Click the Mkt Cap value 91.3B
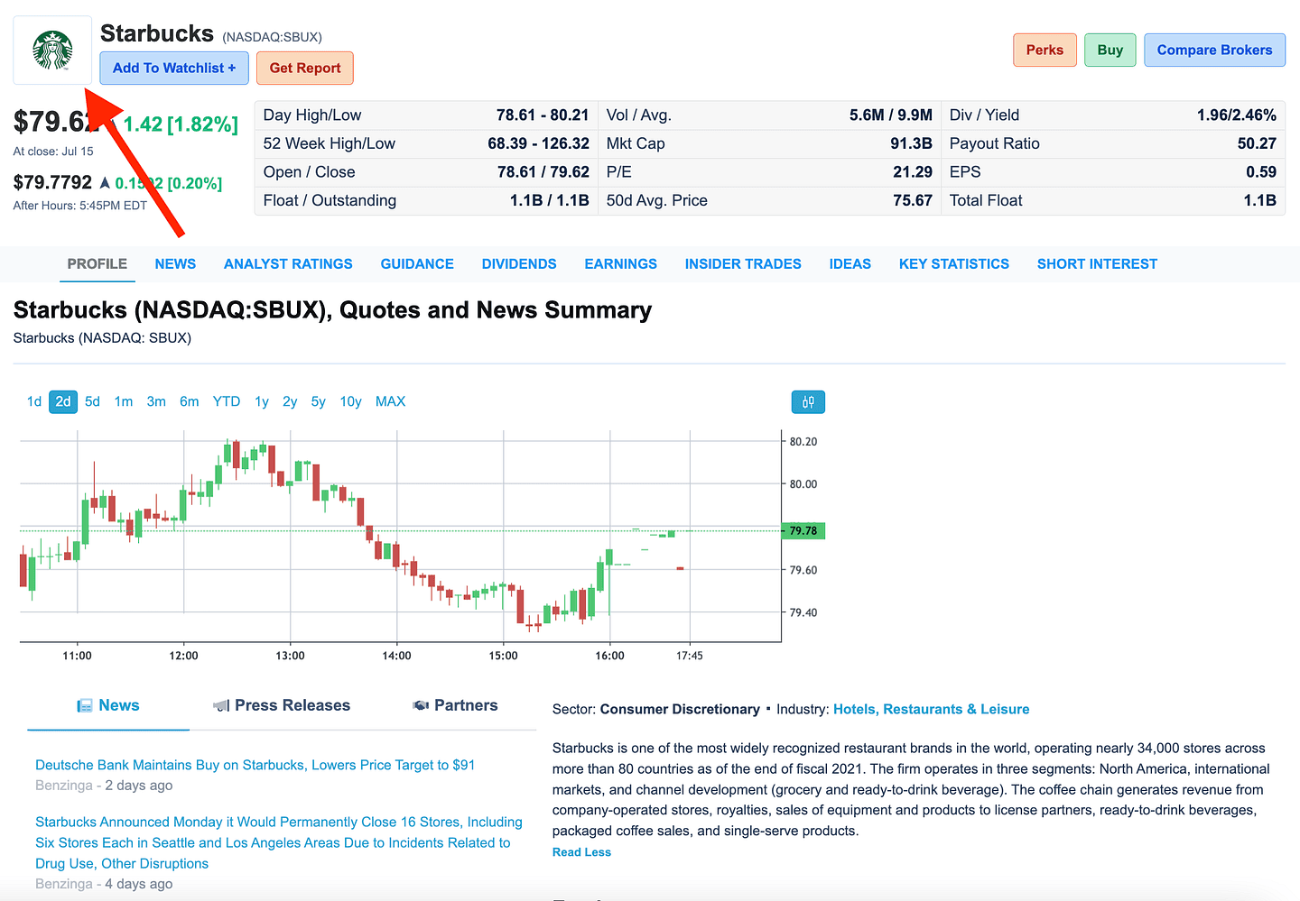 tap(911, 143)
